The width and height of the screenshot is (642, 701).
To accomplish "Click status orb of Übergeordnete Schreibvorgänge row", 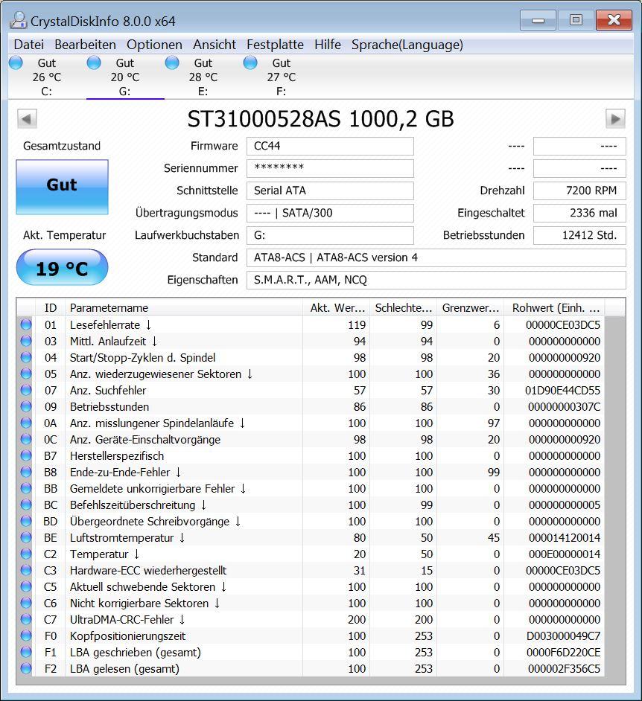I will (26, 521).
